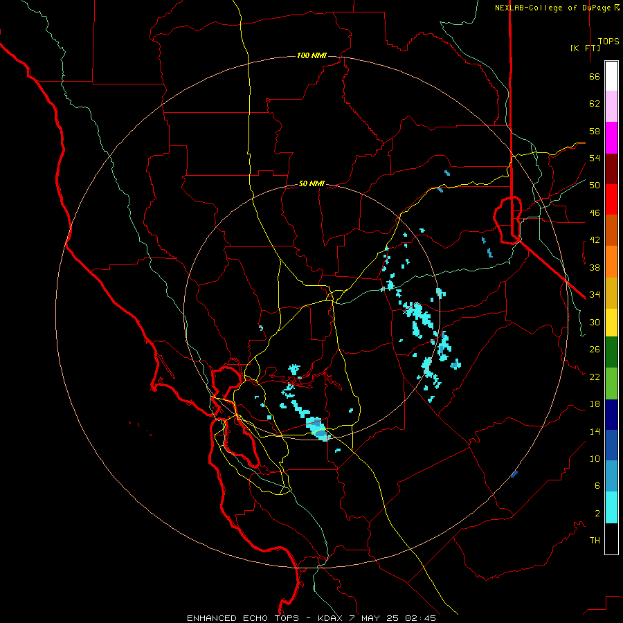
Task: Click the legend value 50
Action: tap(595, 186)
